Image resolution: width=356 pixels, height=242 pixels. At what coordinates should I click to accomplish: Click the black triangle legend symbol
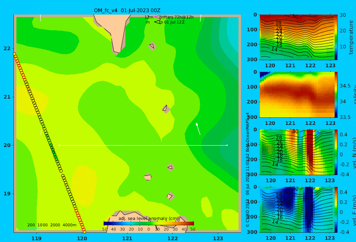(x=157, y=22)
